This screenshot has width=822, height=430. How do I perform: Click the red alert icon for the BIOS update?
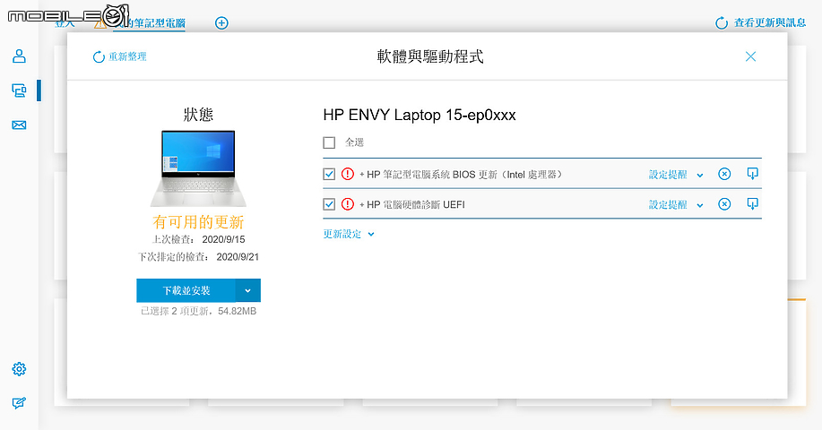(x=348, y=174)
